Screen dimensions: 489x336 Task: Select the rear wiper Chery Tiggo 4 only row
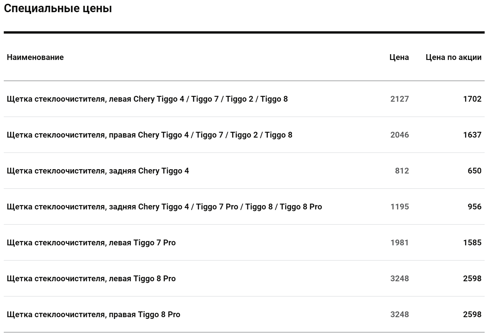(x=244, y=171)
